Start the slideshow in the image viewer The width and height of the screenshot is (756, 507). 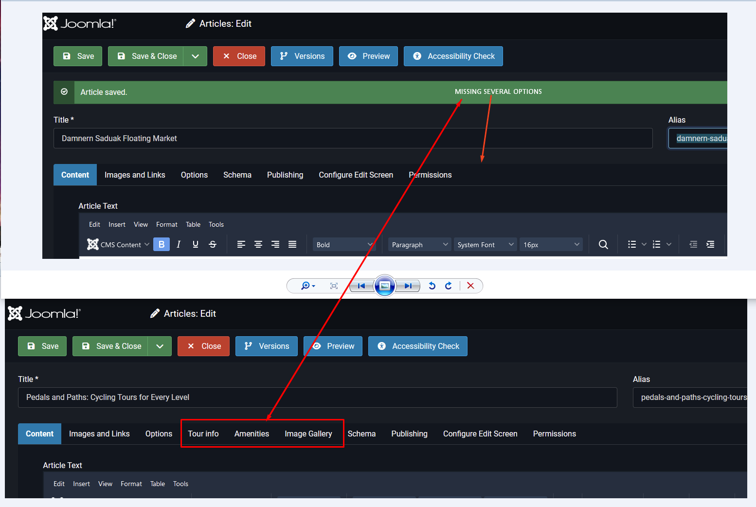click(384, 286)
